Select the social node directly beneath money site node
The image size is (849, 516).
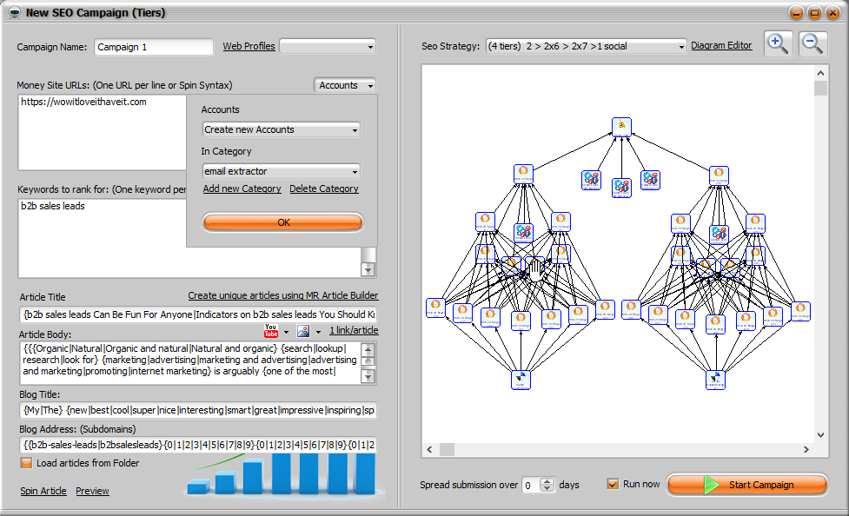(621, 188)
